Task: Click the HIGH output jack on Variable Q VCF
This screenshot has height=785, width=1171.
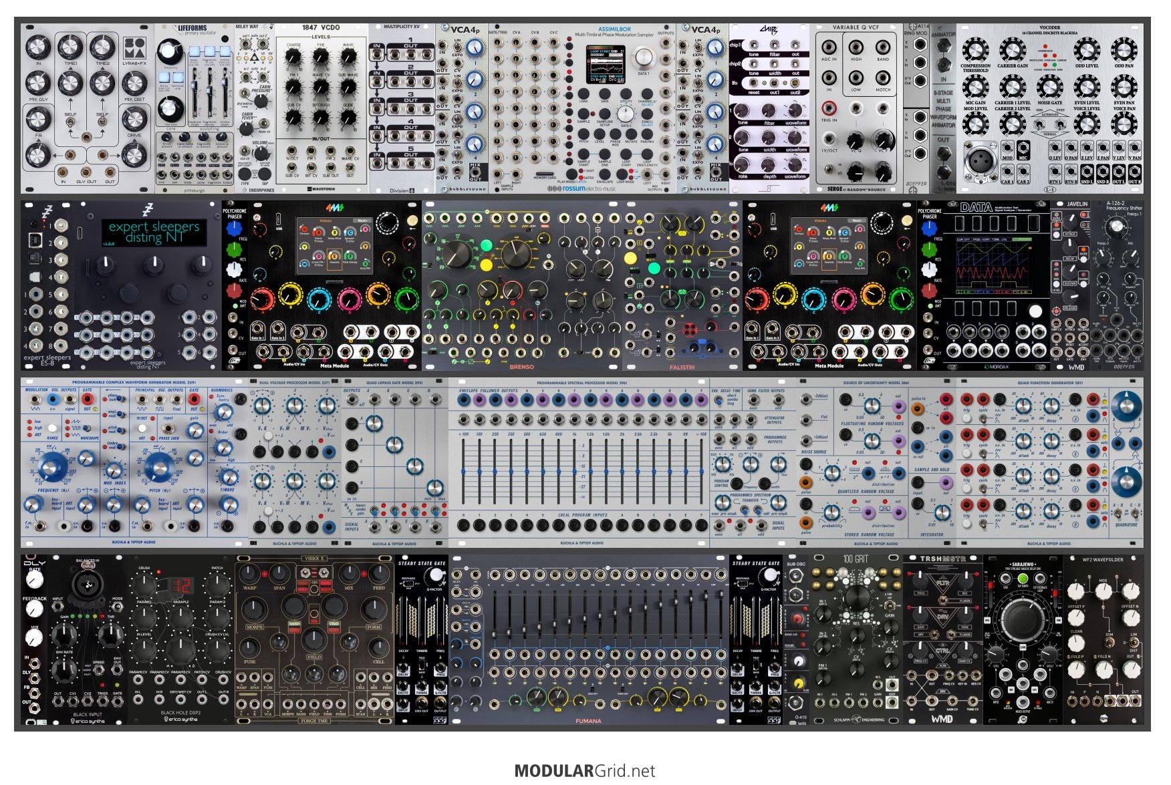Action: pyautogui.click(x=856, y=47)
